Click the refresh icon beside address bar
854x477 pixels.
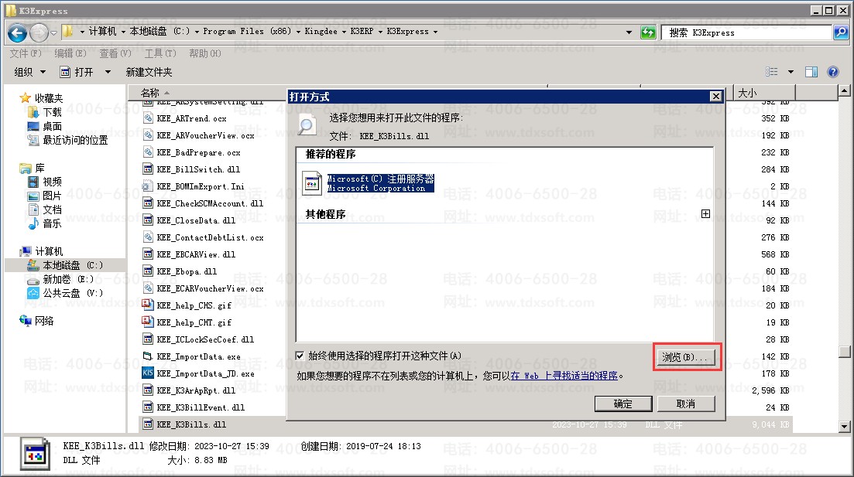647,32
